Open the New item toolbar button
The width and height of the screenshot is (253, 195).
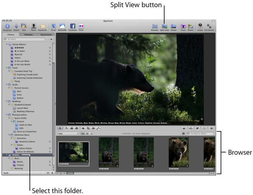tap(24, 26)
